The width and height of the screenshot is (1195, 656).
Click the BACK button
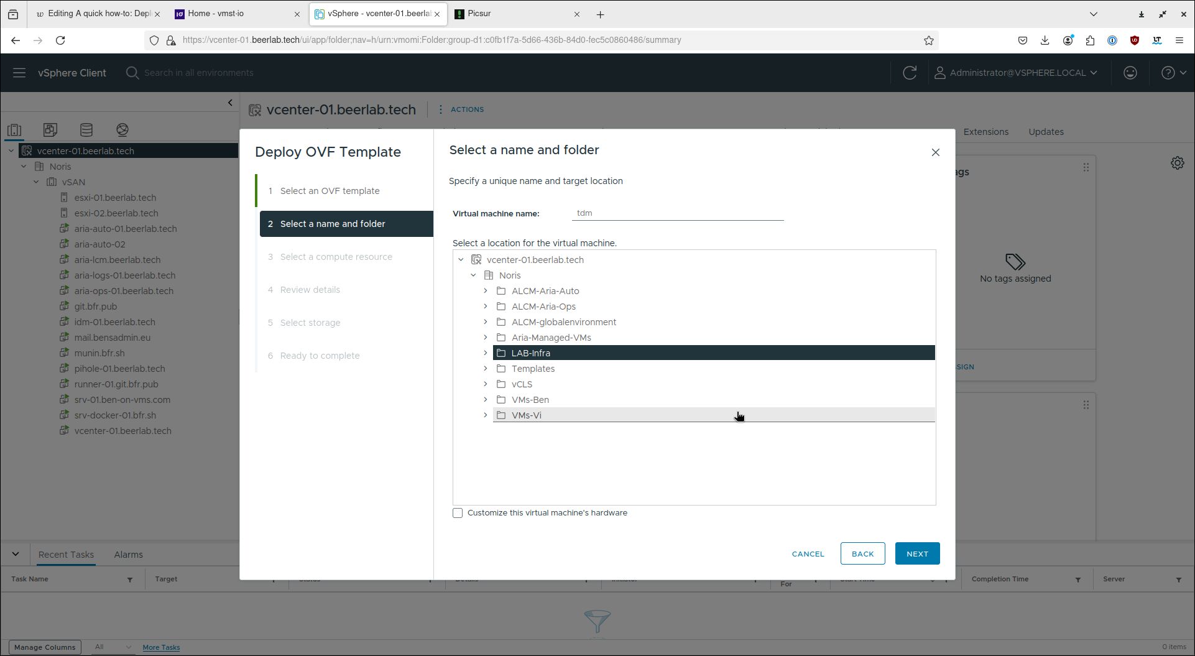pos(862,553)
